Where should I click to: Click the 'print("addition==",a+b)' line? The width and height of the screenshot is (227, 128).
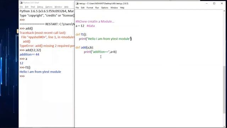tap(100, 52)
